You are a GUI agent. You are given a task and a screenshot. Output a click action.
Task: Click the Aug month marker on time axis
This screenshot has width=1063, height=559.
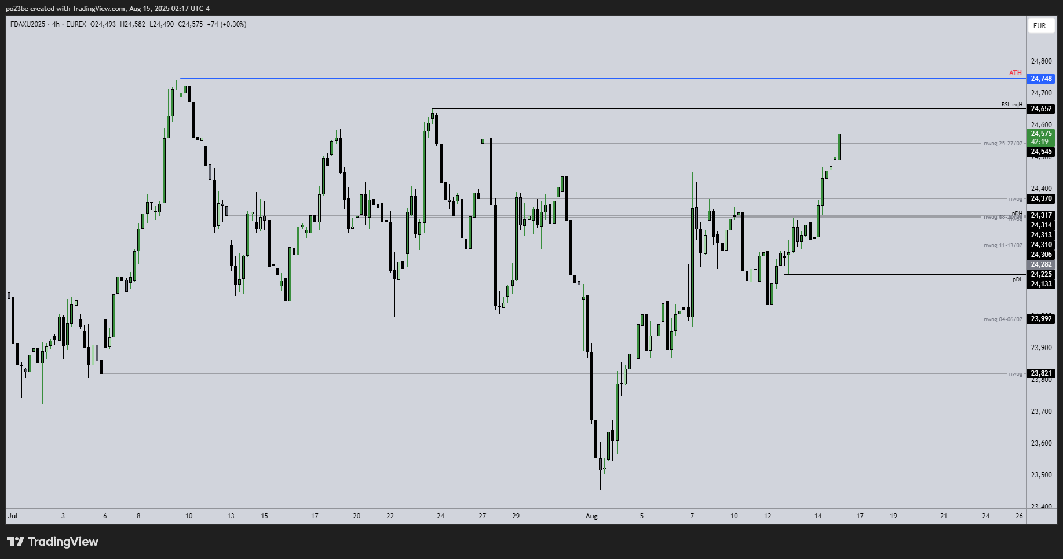[x=591, y=516]
